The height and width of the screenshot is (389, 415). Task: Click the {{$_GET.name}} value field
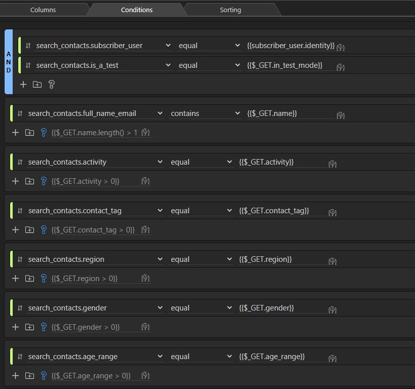(290, 113)
